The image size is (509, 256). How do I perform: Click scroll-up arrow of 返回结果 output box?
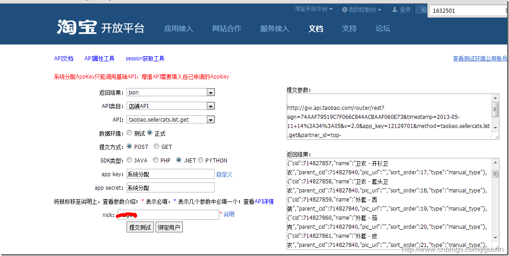(495, 162)
